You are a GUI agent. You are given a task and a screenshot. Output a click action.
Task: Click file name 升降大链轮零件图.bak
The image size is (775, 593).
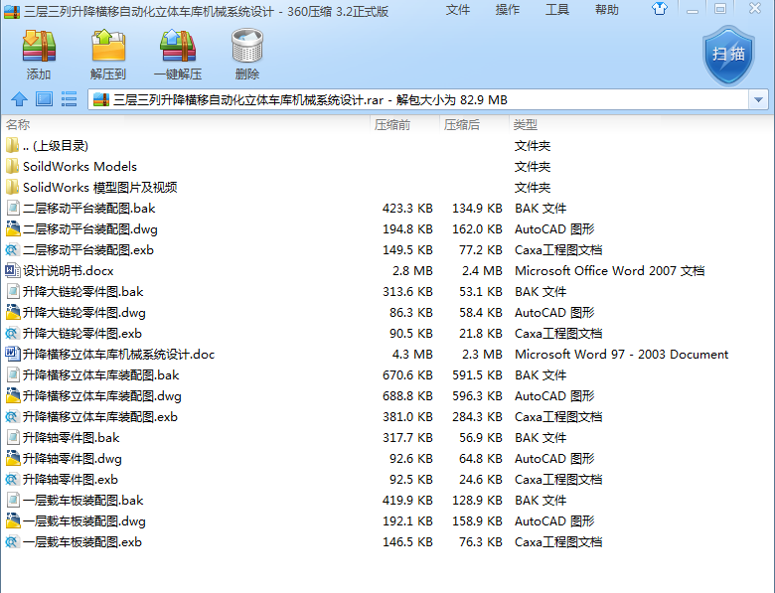coord(83,292)
